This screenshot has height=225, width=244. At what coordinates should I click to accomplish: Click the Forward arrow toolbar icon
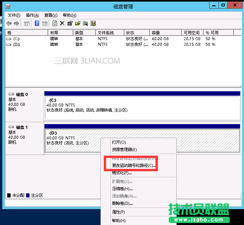(x=16, y=23)
